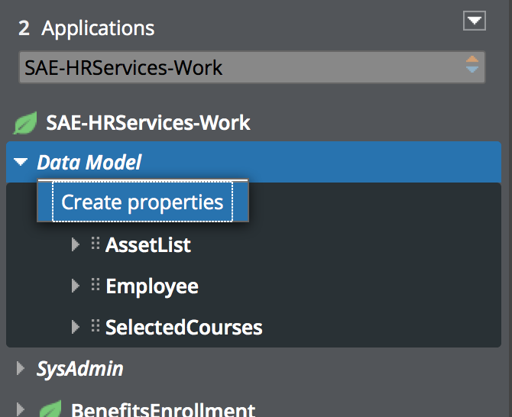Expand the Employee tree node
This screenshot has height=417, width=512.
(x=76, y=286)
